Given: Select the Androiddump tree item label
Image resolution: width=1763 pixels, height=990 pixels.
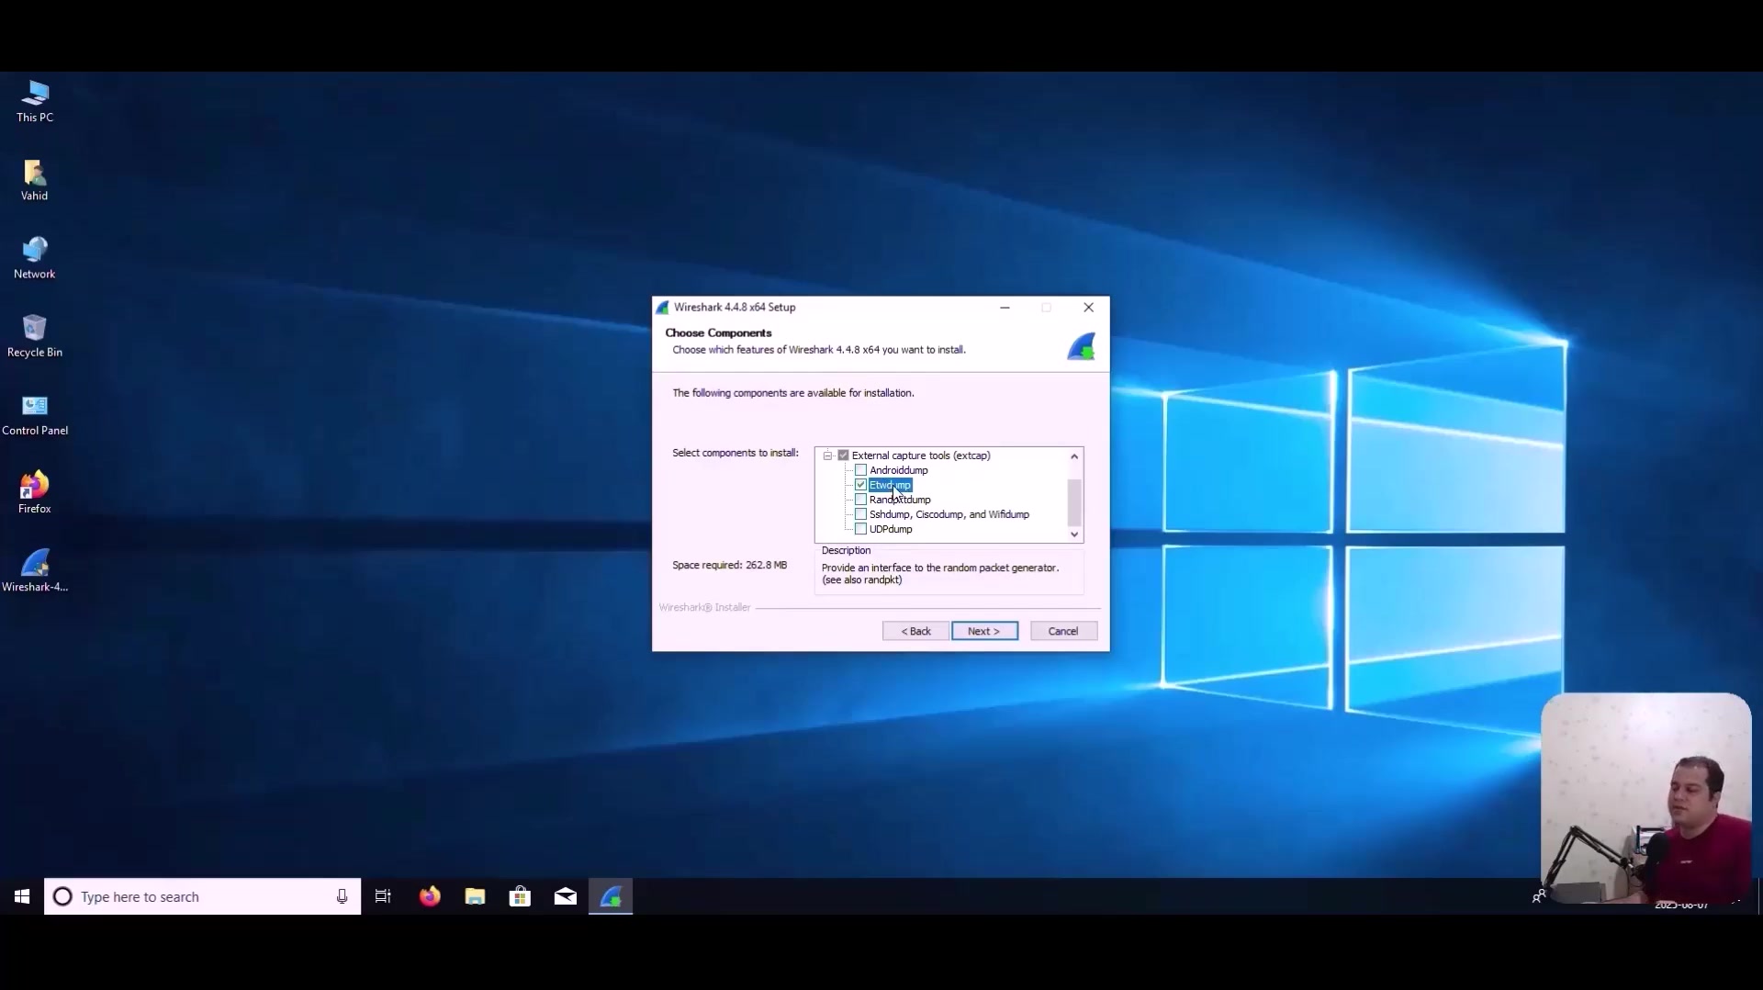Looking at the screenshot, I should coord(899,470).
